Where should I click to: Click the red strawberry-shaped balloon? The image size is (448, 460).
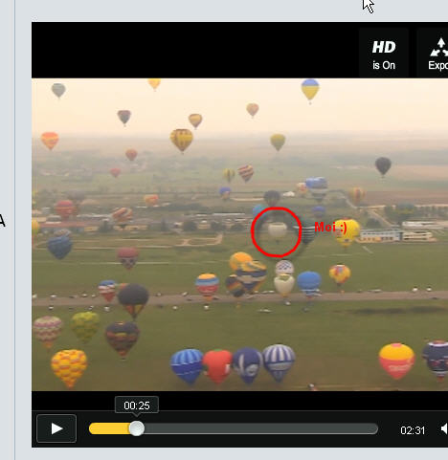coord(217,366)
